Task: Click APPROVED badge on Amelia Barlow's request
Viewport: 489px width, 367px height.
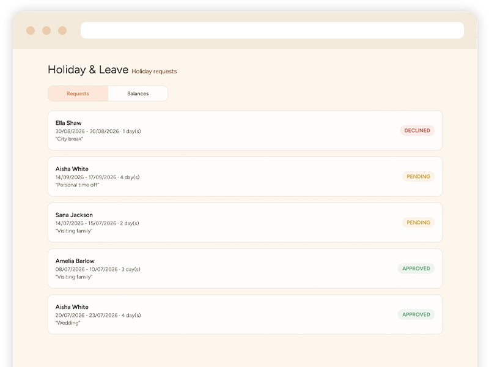Action: click(x=416, y=269)
